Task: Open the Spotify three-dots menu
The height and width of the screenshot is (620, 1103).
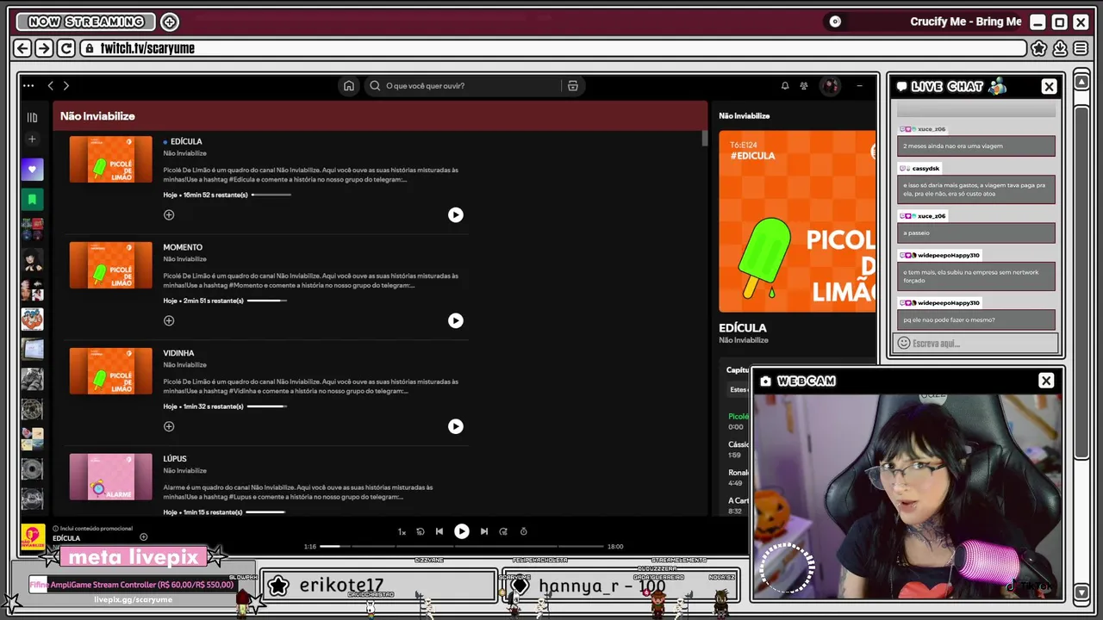Action: [x=28, y=85]
